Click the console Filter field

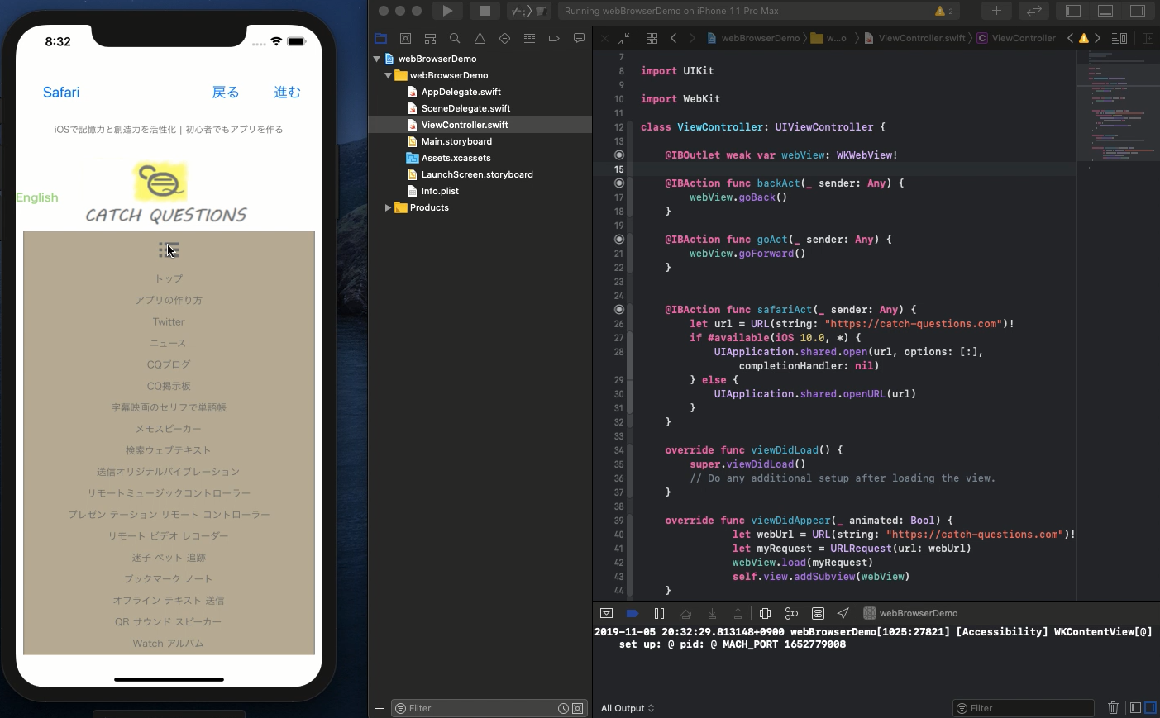pos(1024,708)
